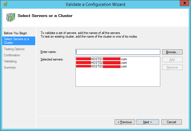
Task: Select the Validating step in sidebar
Action: (10, 61)
